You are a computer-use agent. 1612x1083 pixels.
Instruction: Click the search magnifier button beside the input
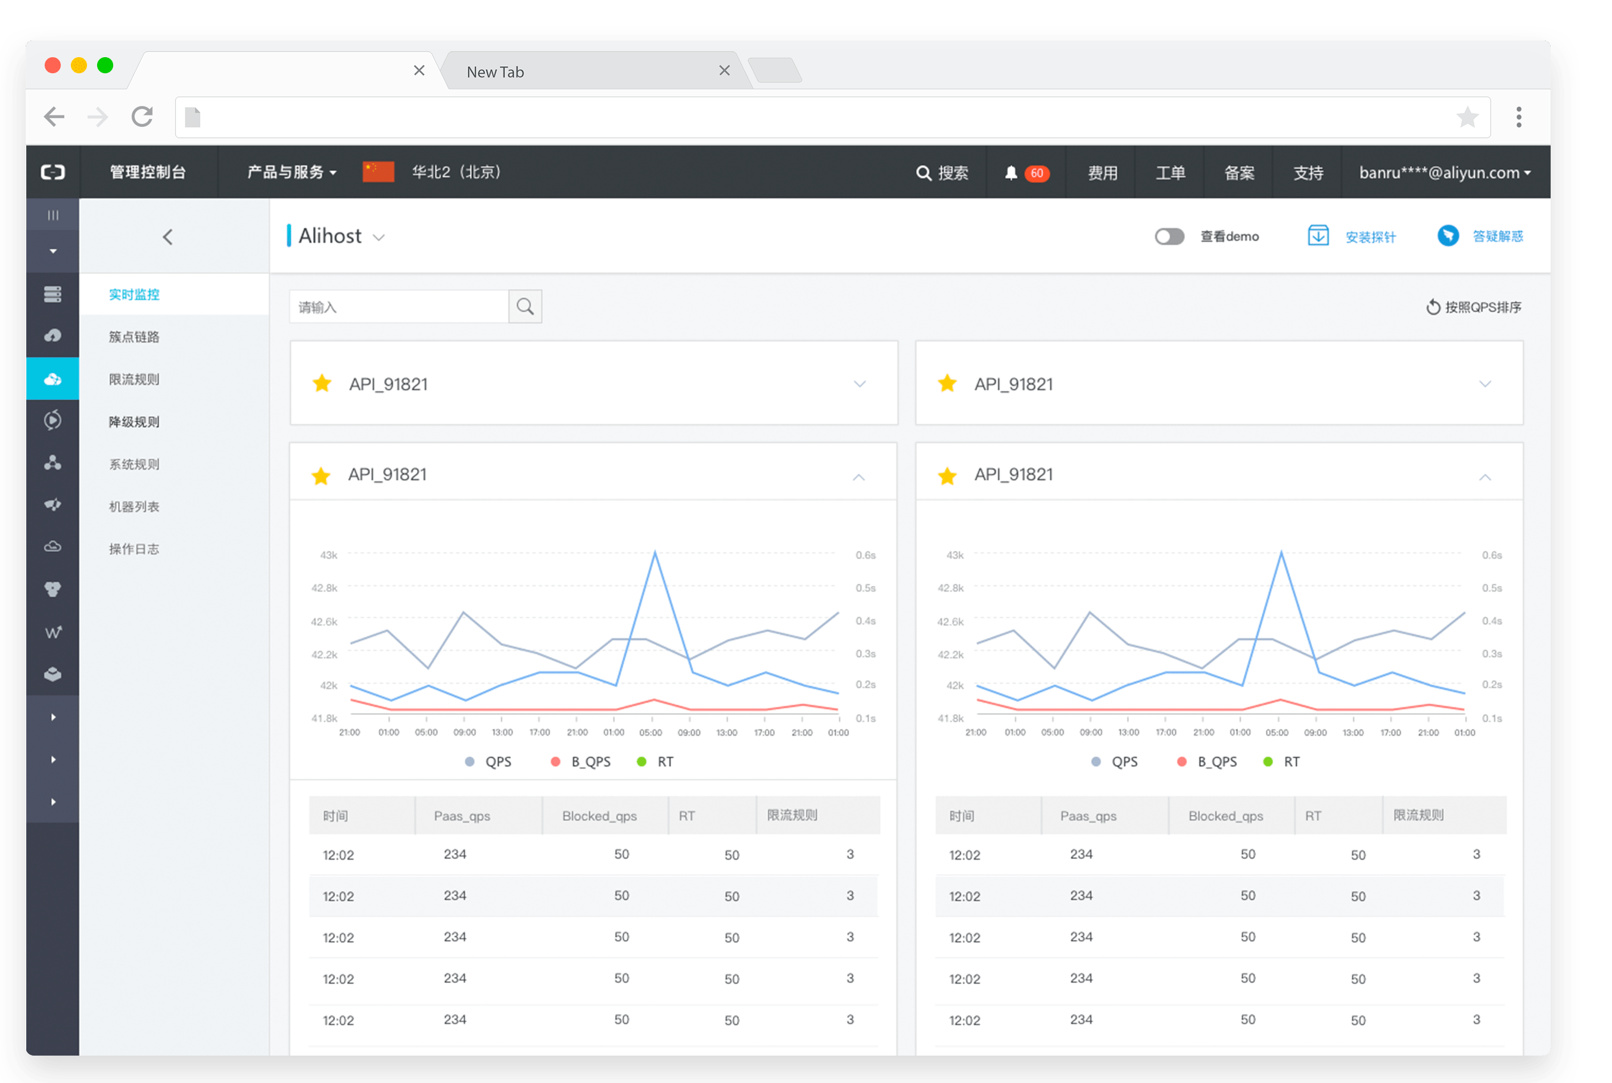tap(525, 307)
